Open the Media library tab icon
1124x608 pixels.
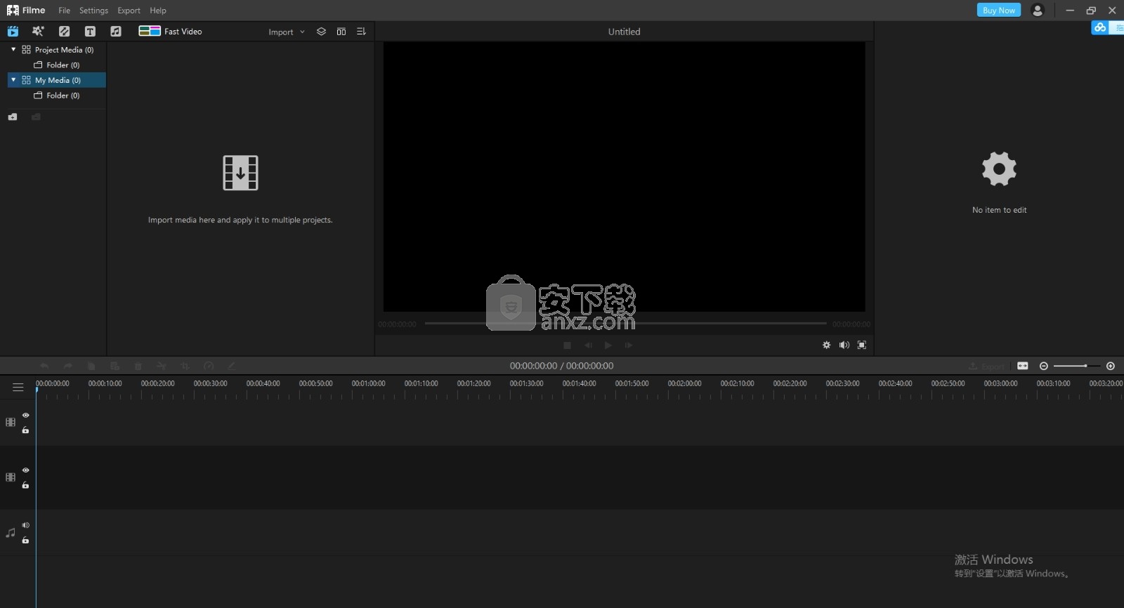click(13, 31)
